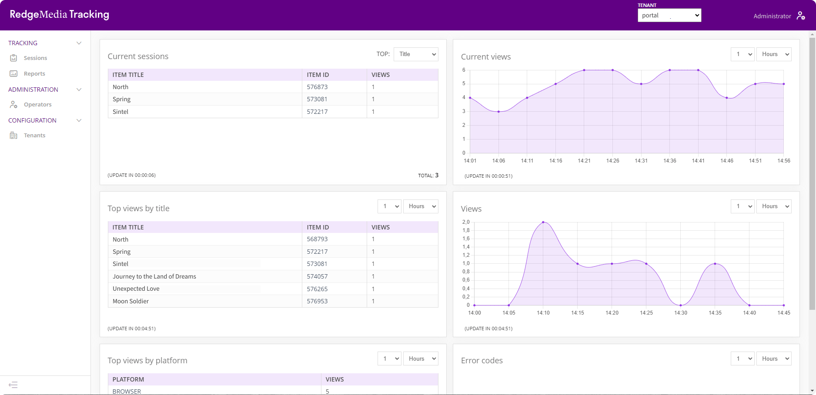Screen dimensions: 816x395
Task: Open the TENANT portal dropdown
Action: [x=669, y=15]
